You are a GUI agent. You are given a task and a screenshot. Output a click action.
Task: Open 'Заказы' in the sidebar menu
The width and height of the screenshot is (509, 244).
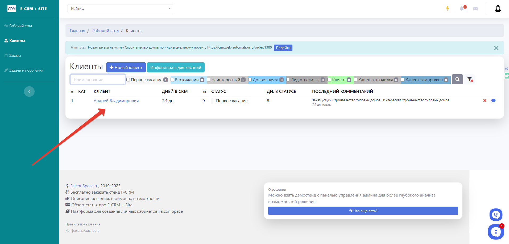point(15,55)
